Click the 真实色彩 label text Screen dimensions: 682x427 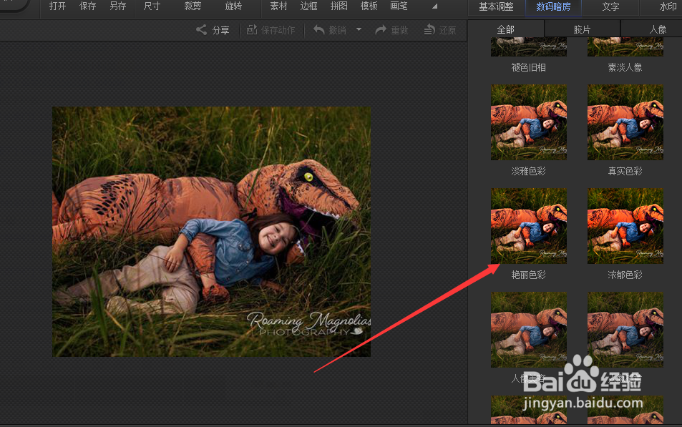625,171
